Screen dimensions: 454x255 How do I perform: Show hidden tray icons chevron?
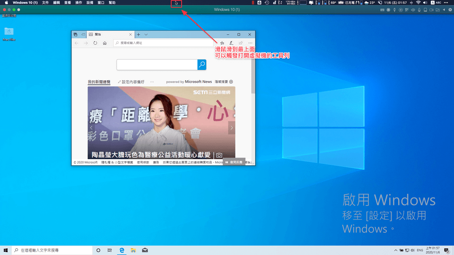click(x=395, y=250)
